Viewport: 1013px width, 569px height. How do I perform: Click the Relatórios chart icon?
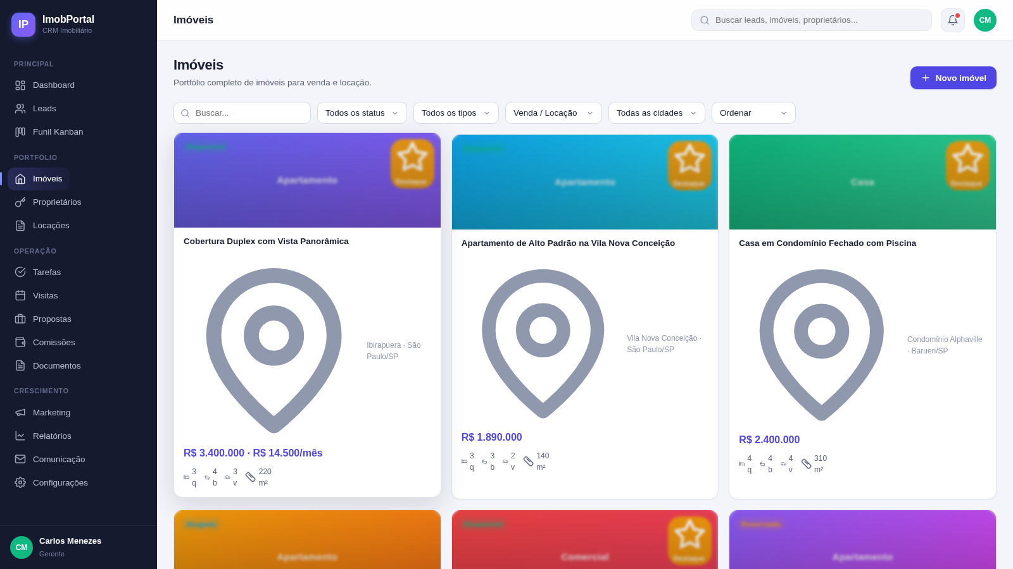(20, 436)
